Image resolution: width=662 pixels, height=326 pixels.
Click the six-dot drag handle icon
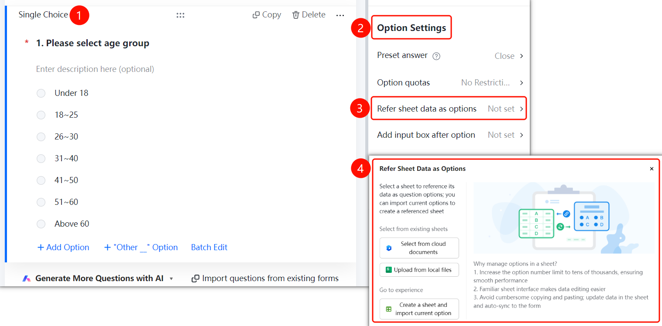pos(180,15)
